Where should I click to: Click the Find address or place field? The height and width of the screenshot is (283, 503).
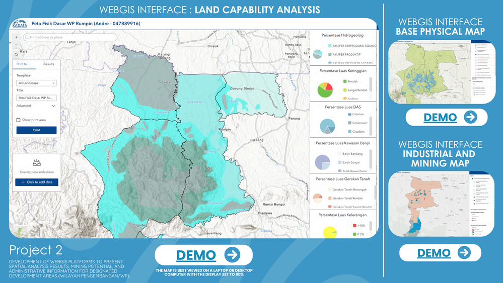tap(70, 37)
